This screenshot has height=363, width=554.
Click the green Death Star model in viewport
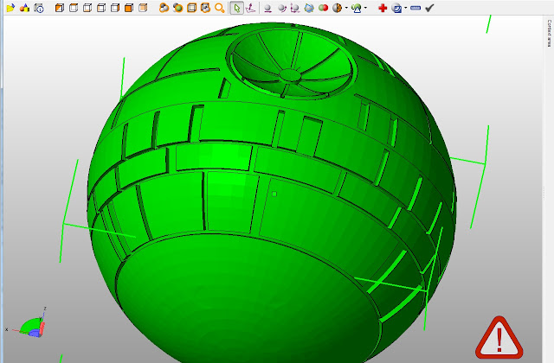pos(271,194)
